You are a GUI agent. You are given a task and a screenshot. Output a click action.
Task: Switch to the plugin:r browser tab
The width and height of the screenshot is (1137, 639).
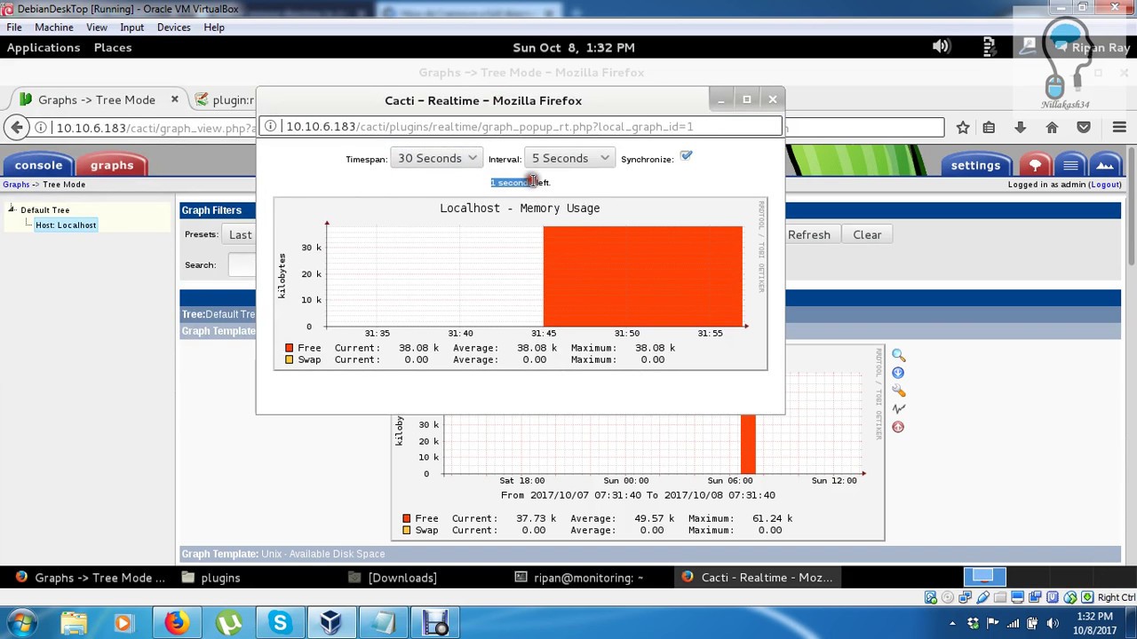pos(224,99)
